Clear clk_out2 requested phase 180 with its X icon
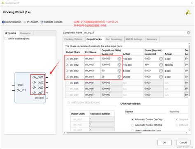Viewport: 195px width, 149px height. [161, 65]
